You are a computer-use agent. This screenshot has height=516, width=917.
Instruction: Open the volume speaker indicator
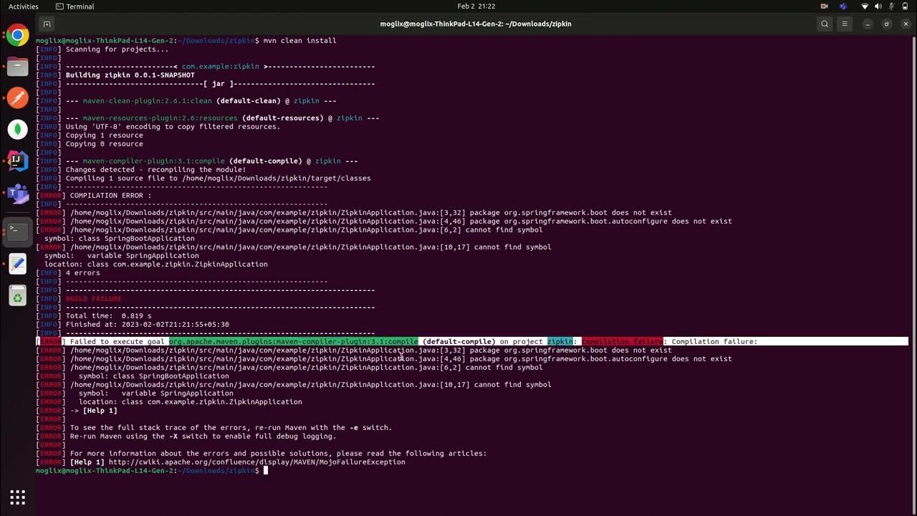880,6
